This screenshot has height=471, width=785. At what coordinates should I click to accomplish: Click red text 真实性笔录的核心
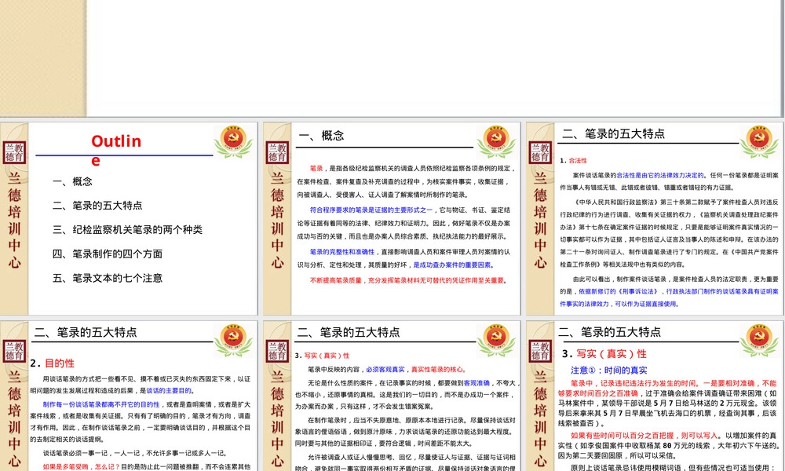point(437,370)
